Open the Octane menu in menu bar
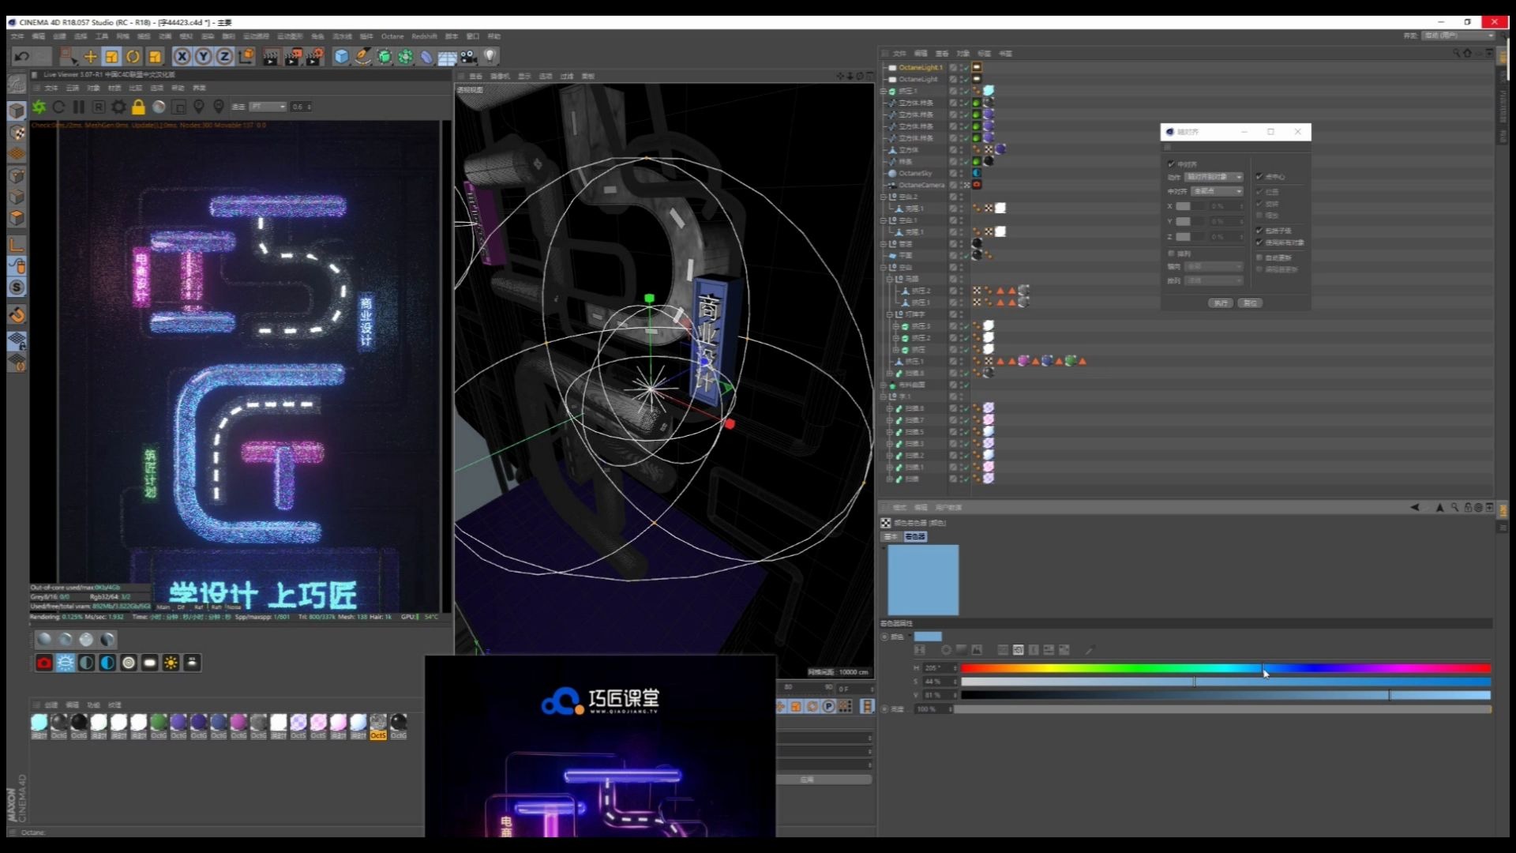Viewport: 1516px width, 853px height. pyautogui.click(x=392, y=36)
